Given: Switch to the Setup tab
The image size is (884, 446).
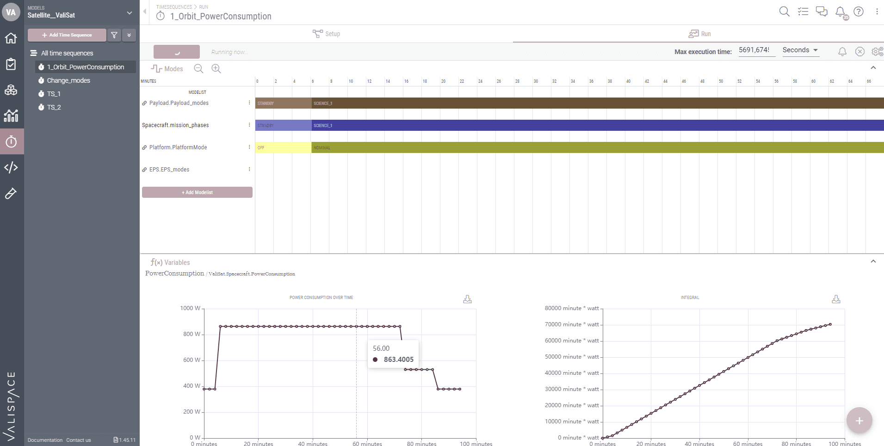Looking at the screenshot, I should tap(327, 34).
